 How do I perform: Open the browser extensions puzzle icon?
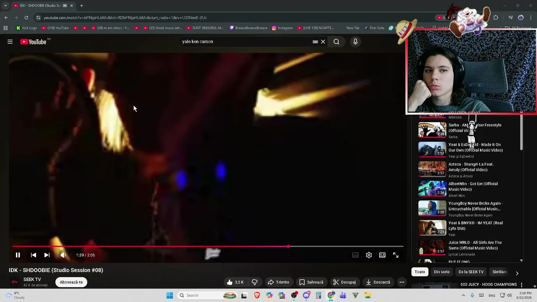click(496, 18)
